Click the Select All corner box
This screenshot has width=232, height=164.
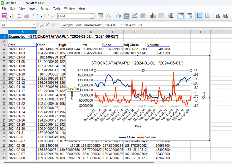click(x=4, y=32)
